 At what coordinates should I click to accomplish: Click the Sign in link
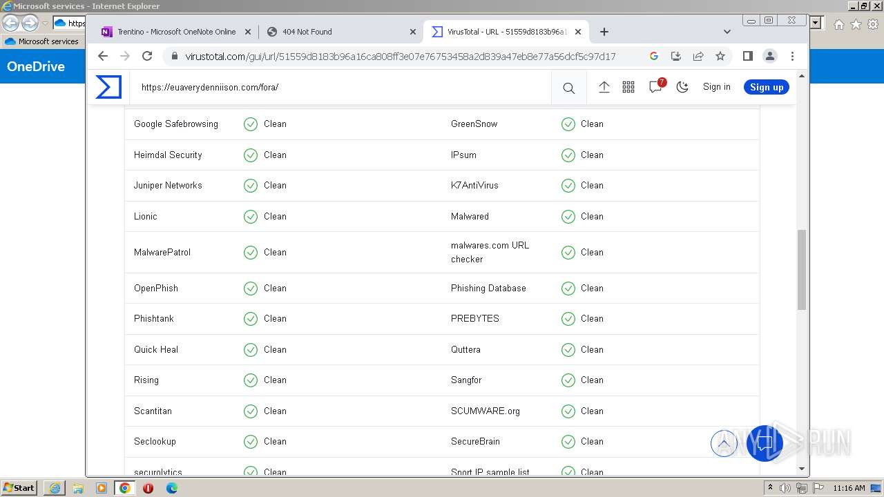pyautogui.click(x=716, y=87)
